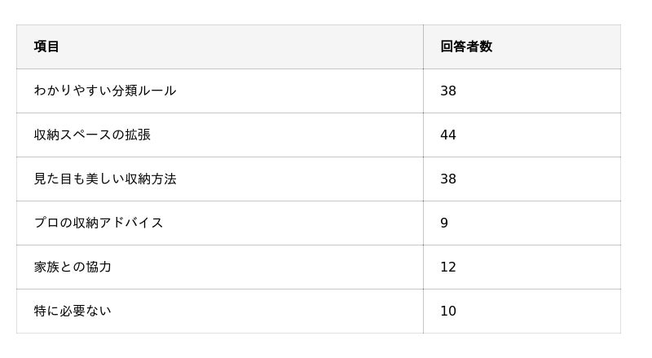Select the わかりやすい分類ルール cell
The height and width of the screenshot is (358, 652).
point(220,91)
